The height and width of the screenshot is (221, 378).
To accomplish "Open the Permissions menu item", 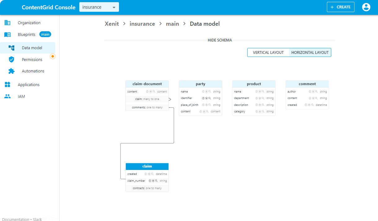I will [x=32, y=59].
